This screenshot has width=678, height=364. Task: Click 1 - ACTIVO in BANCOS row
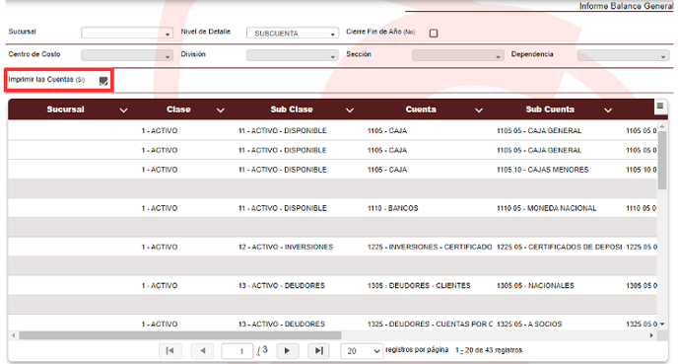point(159,208)
